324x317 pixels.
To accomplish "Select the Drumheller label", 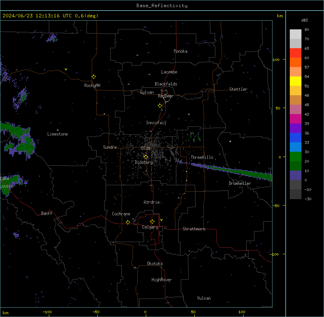I will 240,183.
